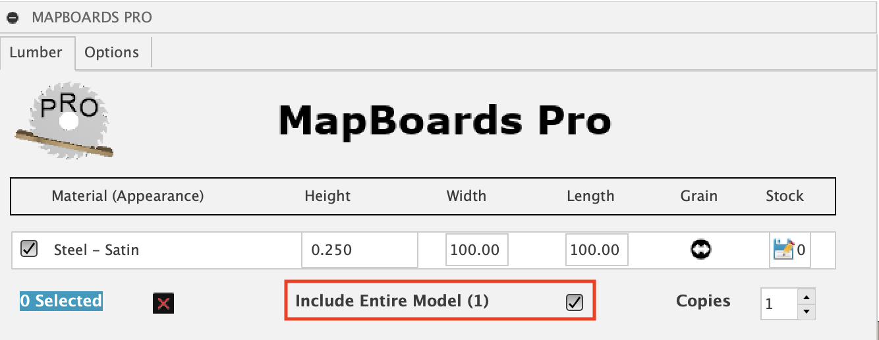Viewport: 879px width, 340px height.
Task: Select the Steel - Satin material name
Action: pyautogui.click(x=96, y=250)
